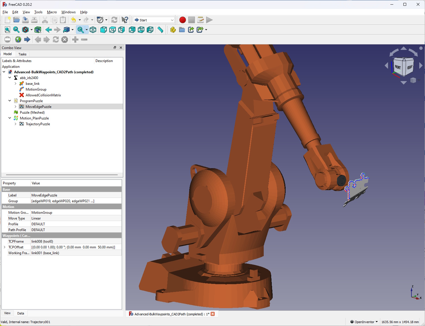
Task: Open the OpenInventor navigation style button
Action: (364, 322)
